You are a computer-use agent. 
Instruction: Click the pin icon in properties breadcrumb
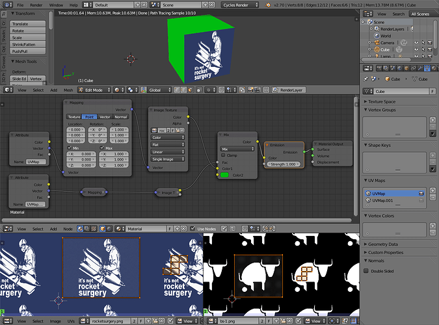pyautogui.click(x=366, y=79)
